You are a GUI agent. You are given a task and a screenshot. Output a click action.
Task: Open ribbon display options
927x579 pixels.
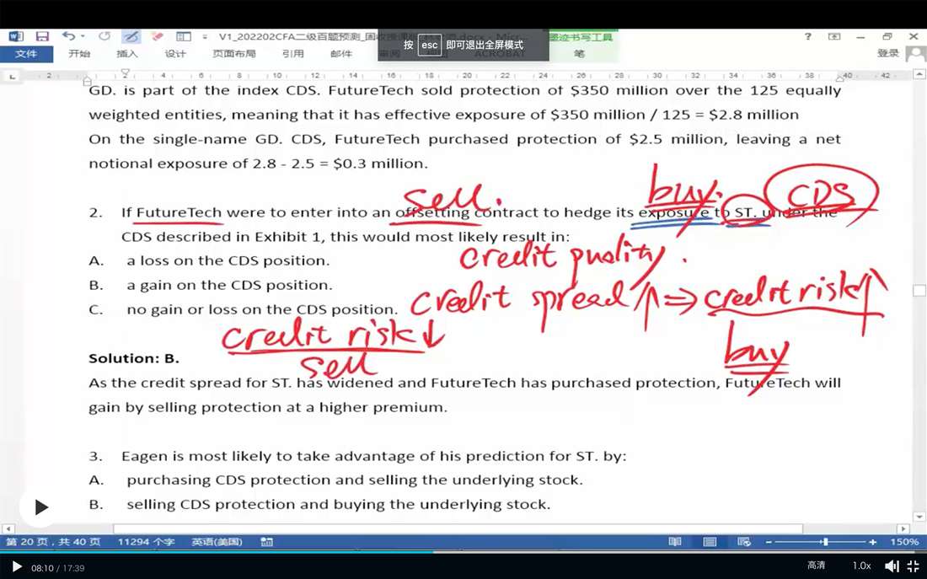pos(834,37)
